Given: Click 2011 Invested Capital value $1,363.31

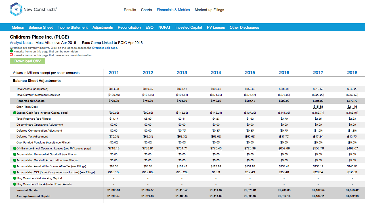Looking at the screenshot, I should (114, 190).
